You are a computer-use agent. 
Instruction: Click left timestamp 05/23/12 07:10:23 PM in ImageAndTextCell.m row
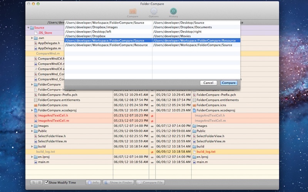tap(131, 121)
